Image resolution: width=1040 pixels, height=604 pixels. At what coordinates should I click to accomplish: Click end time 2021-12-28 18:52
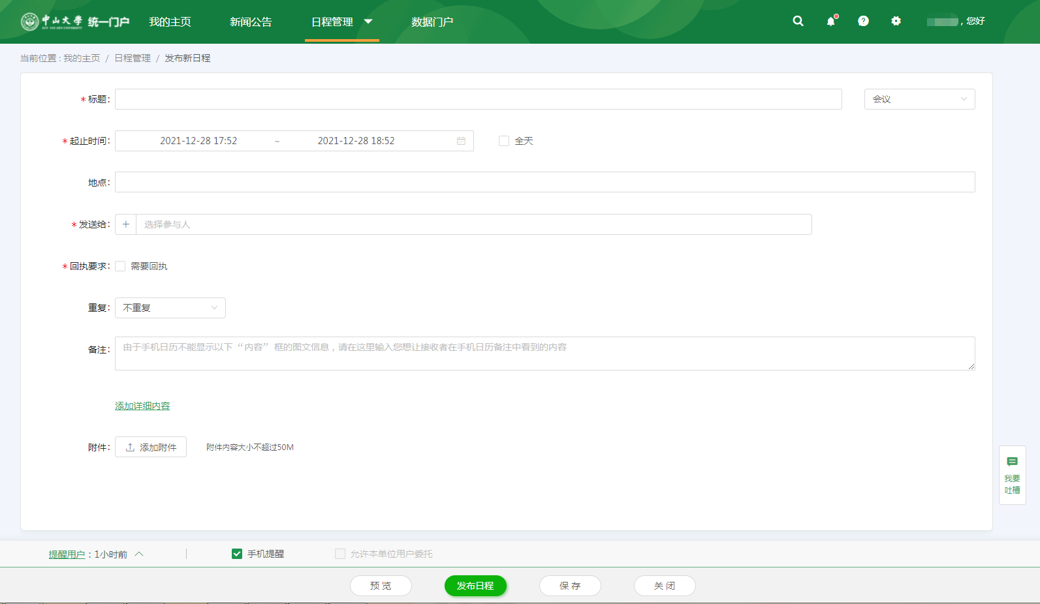click(x=356, y=141)
